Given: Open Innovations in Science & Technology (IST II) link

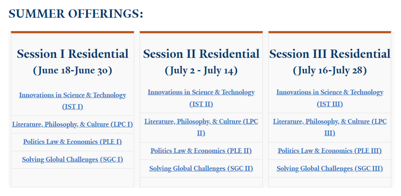Looking at the screenshot, I should click(x=201, y=92).
